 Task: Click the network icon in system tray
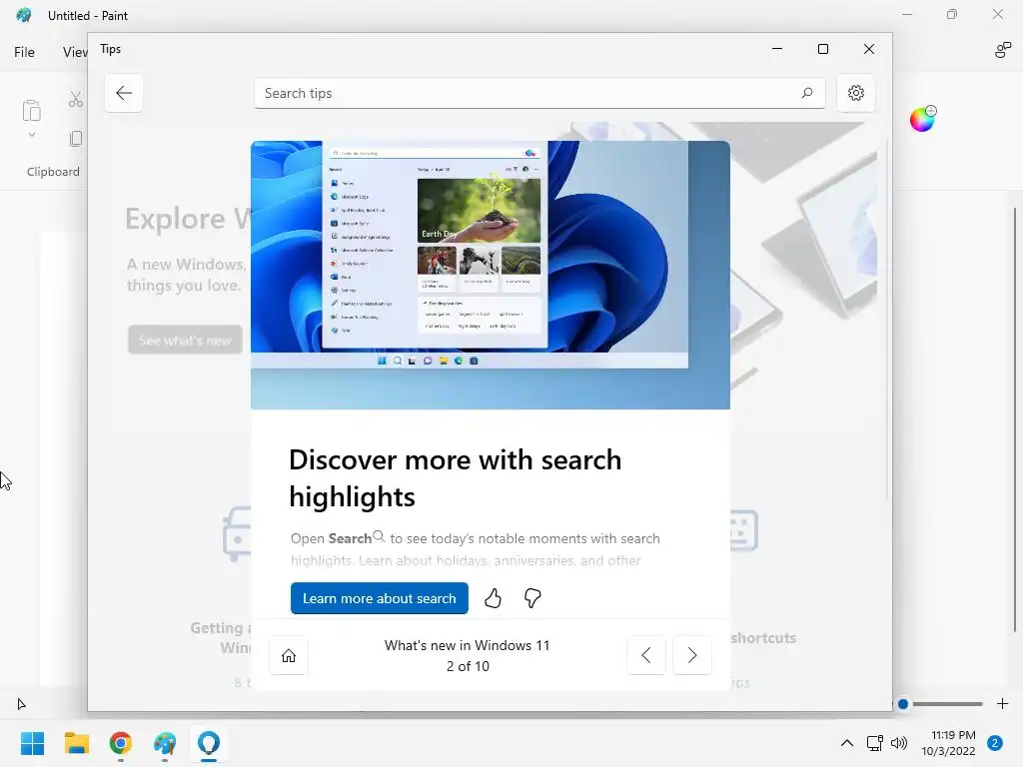(x=874, y=743)
